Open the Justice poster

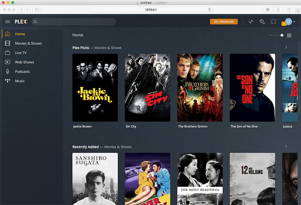pos(290,87)
